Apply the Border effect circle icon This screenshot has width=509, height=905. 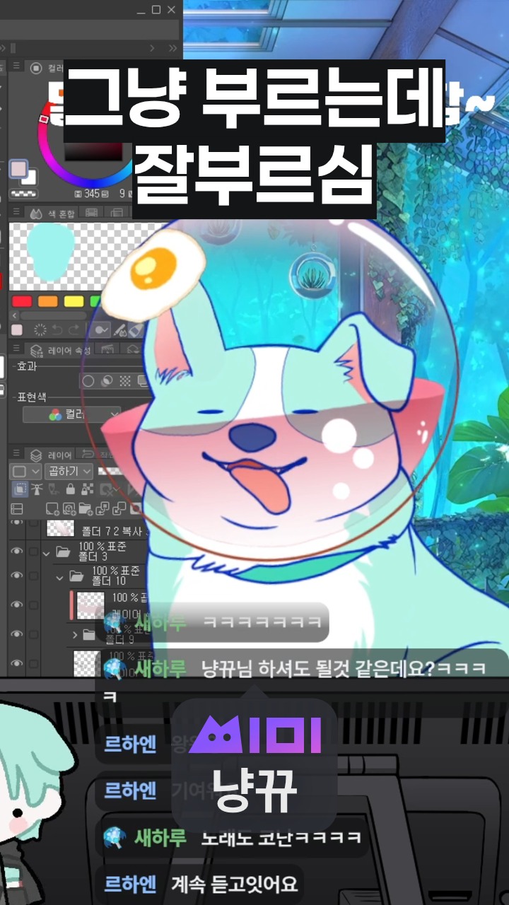(x=88, y=381)
